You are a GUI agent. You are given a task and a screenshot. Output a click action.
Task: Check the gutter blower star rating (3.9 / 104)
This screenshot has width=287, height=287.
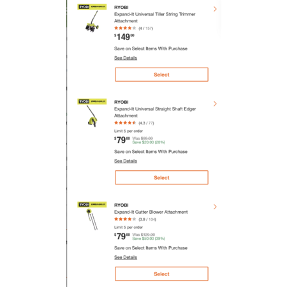[135, 219]
